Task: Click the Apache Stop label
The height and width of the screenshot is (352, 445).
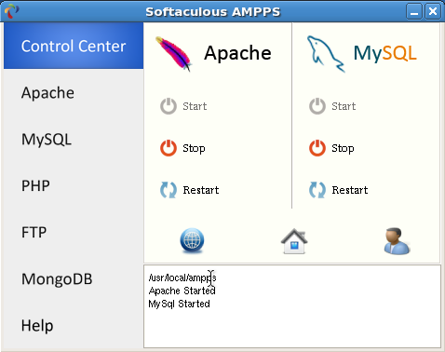Action: pyautogui.click(x=194, y=148)
